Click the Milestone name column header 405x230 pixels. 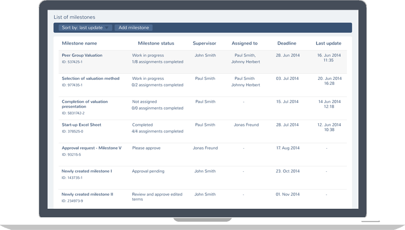(x=79, y=43)
